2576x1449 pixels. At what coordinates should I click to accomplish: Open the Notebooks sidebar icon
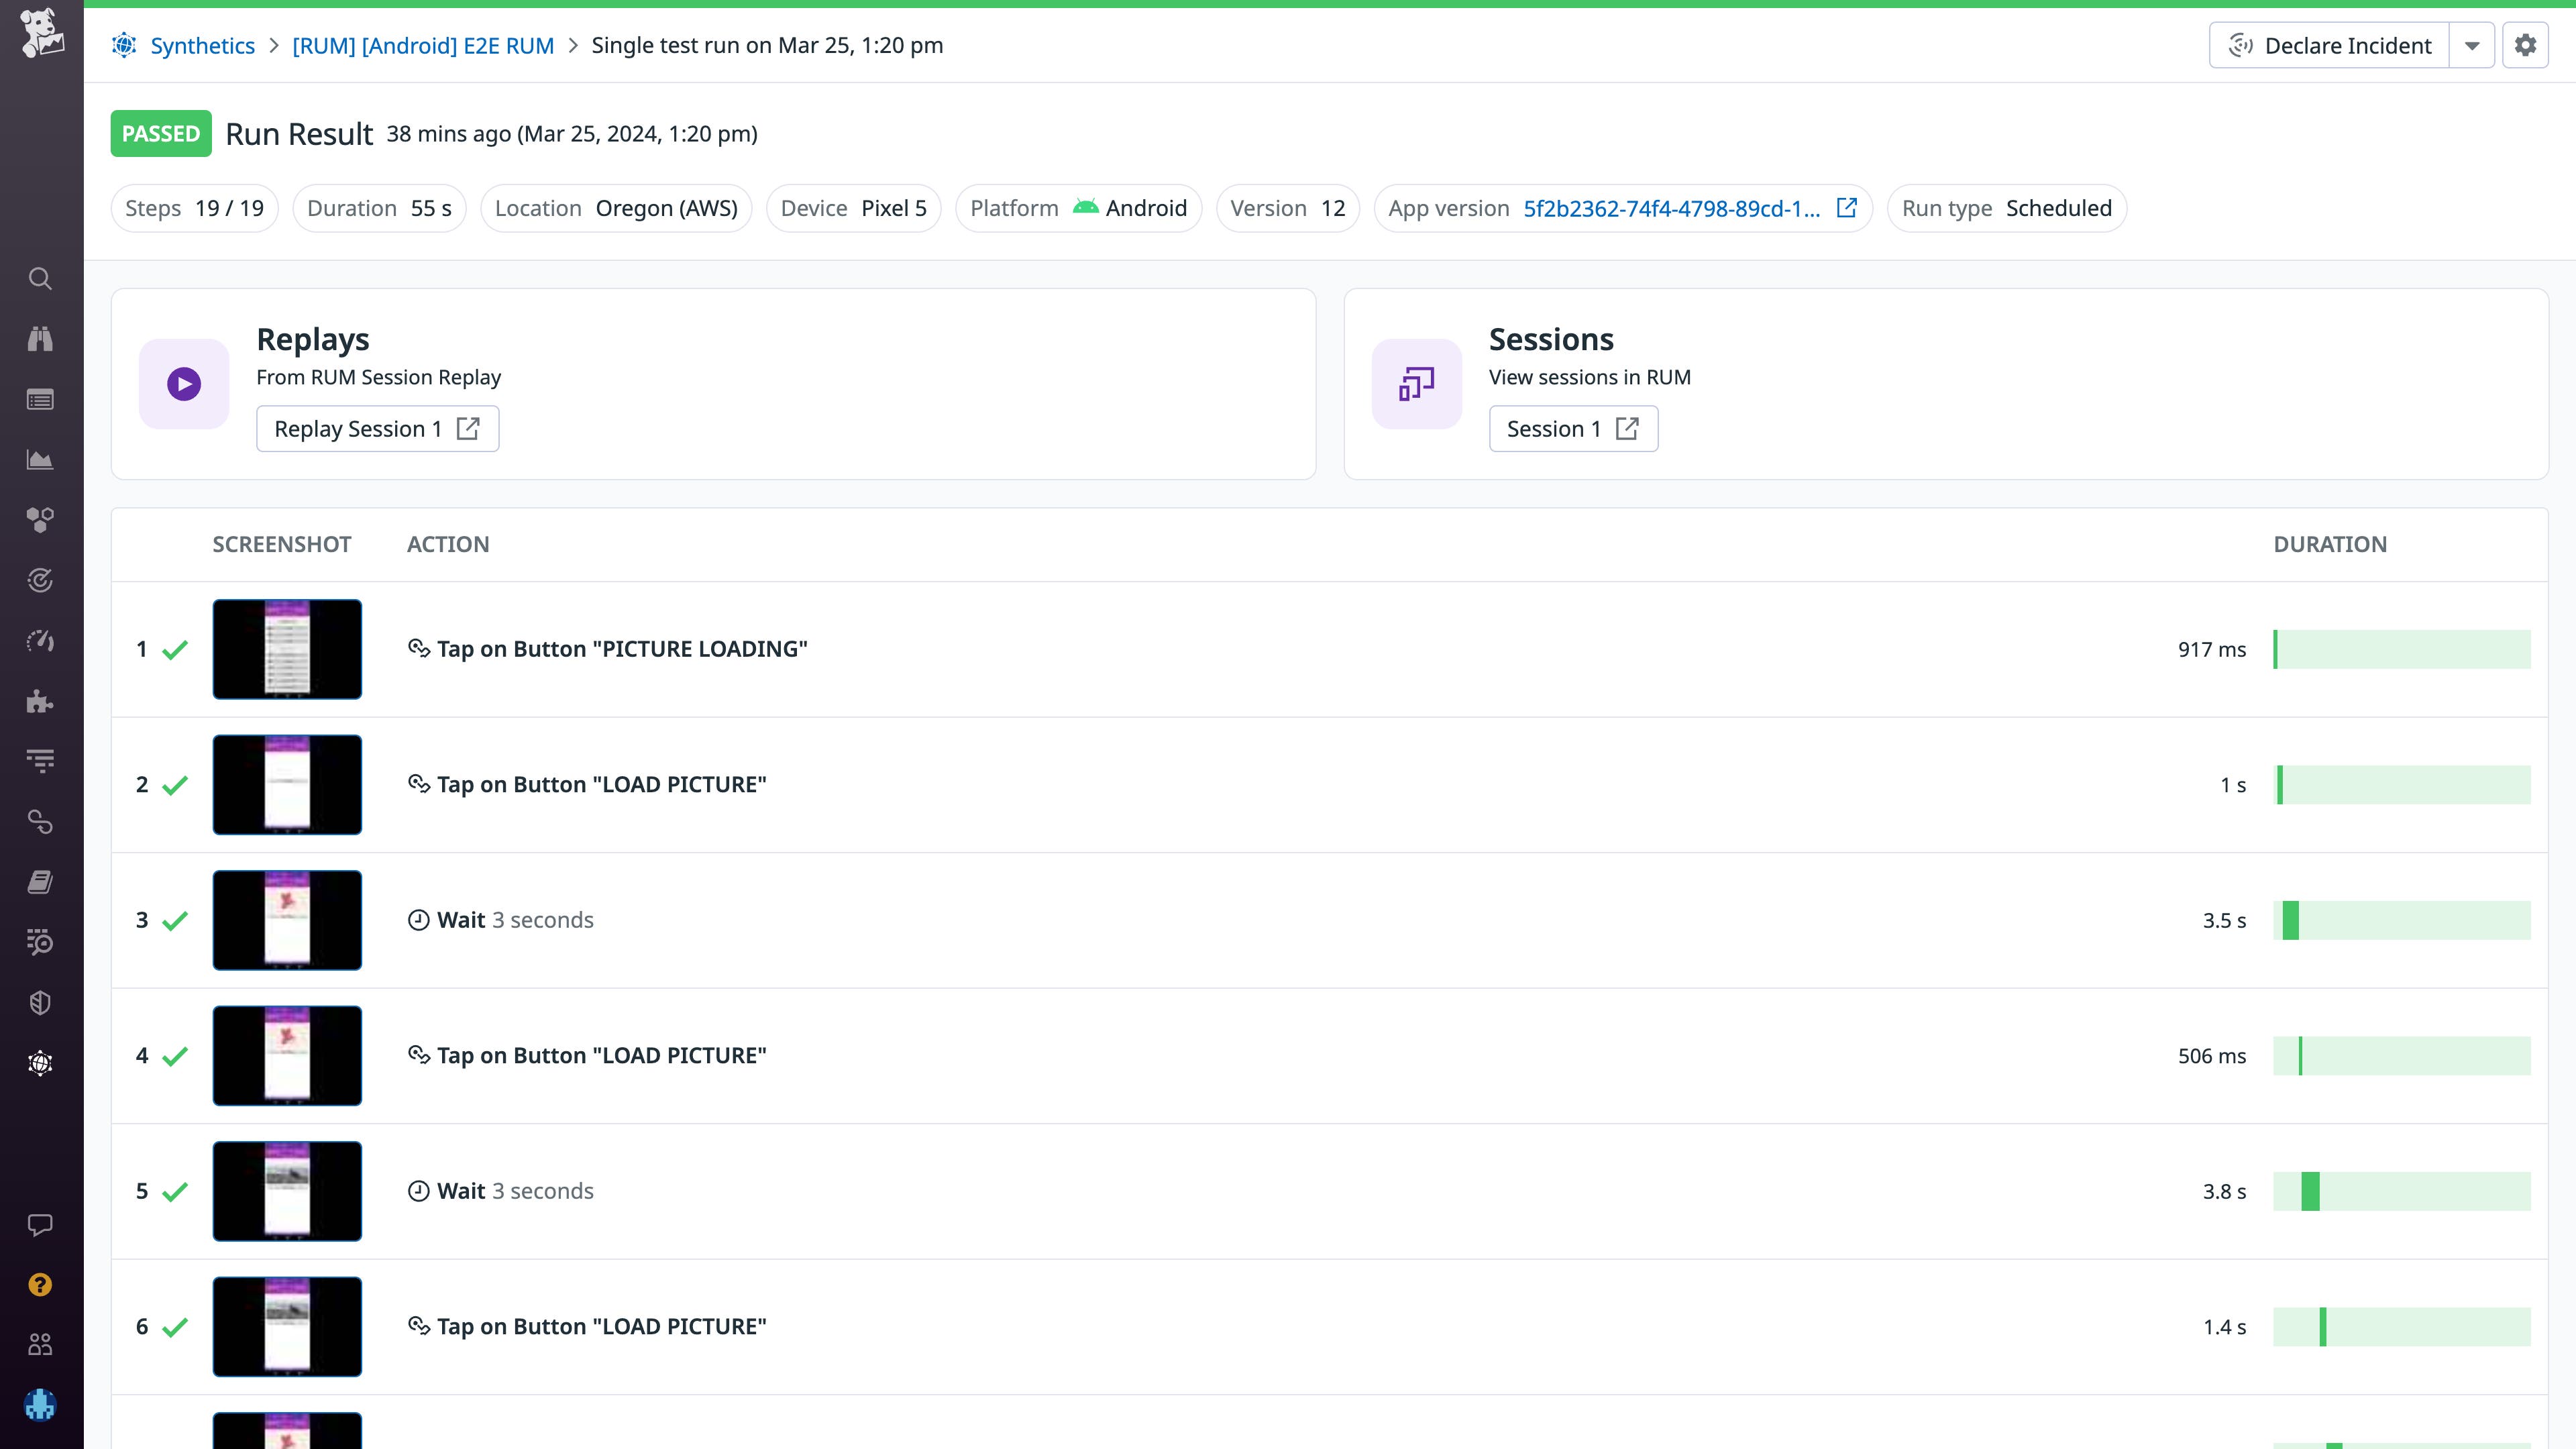40,881
